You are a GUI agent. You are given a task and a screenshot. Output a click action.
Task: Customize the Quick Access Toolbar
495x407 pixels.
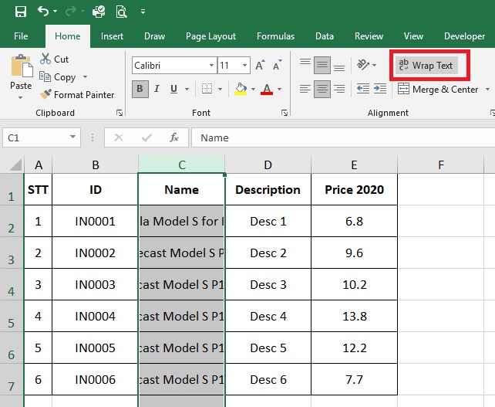pyautogui.click(x=143, y=12)
